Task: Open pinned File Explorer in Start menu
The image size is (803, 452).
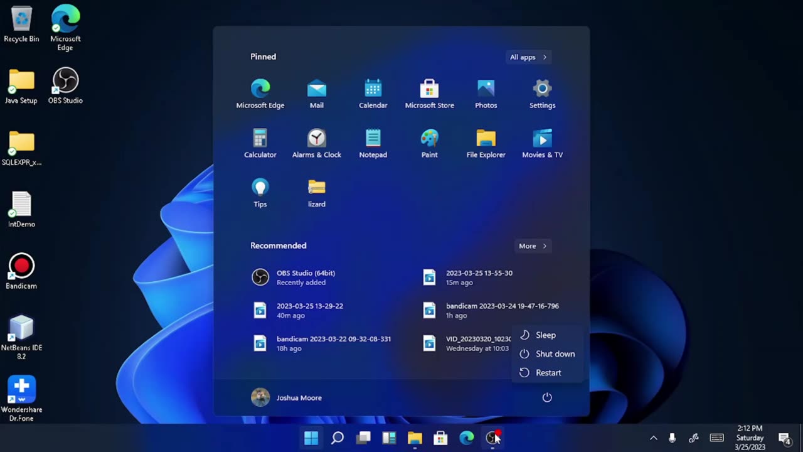Action: 486,144
